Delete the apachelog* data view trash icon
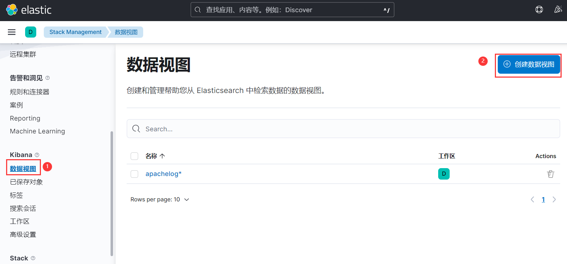Screen dimensions: 567x264 point(550,174)
